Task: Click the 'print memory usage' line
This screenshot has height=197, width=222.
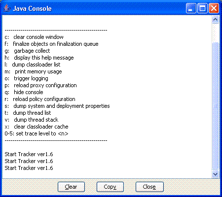Action: (33, 71)
